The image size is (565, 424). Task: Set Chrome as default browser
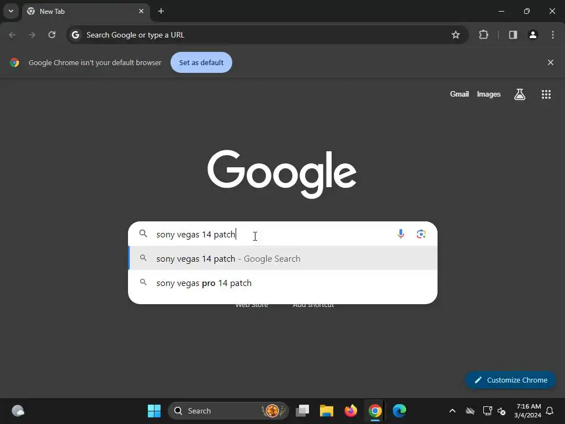(x=201, y=62)
